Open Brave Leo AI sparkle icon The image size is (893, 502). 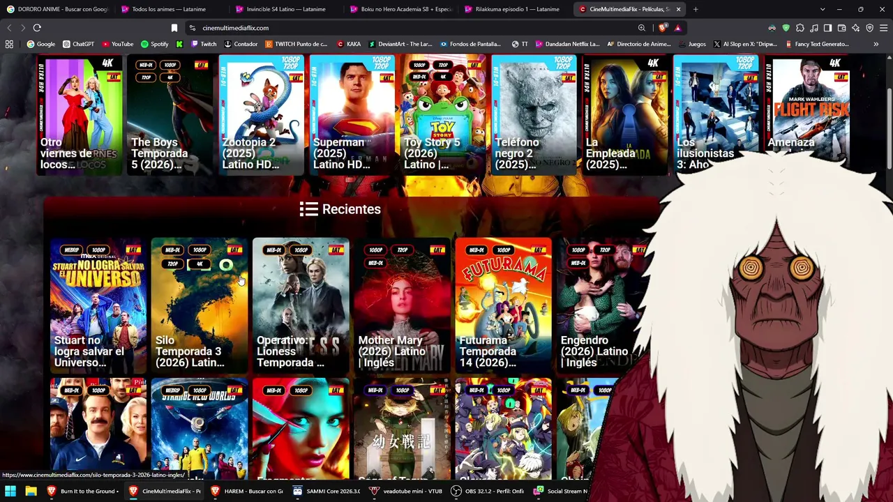point(856,28)
